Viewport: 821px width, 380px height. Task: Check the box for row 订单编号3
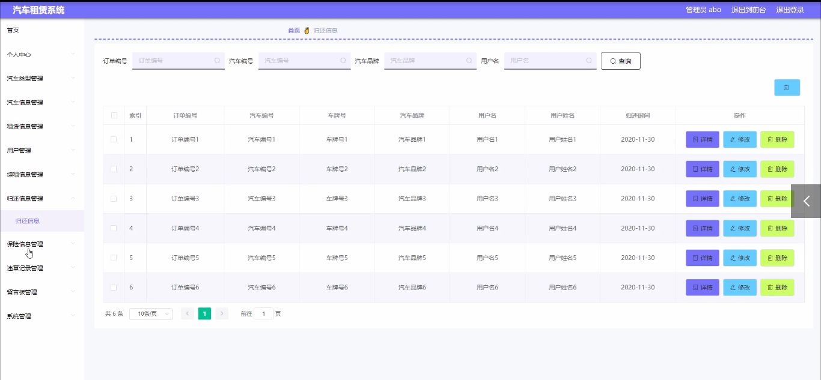[114, 199]
